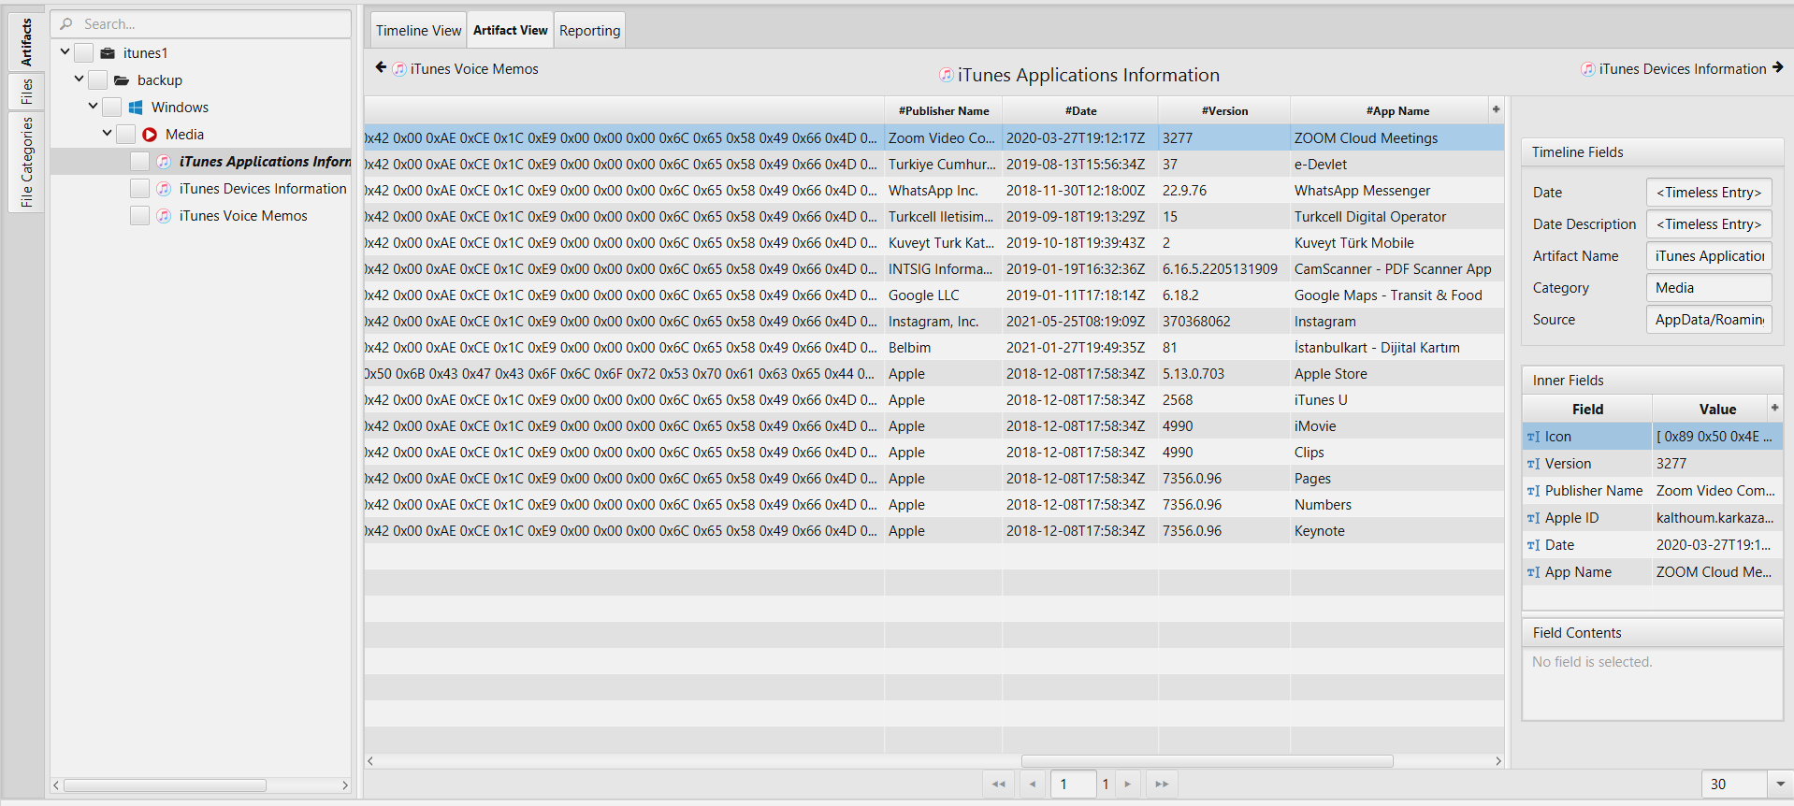Select the App Name inner field row

[x=1652, y=572]
